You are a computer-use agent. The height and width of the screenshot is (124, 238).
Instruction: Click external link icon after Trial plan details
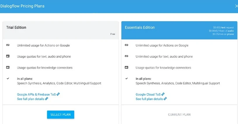(x=46, y=99)
